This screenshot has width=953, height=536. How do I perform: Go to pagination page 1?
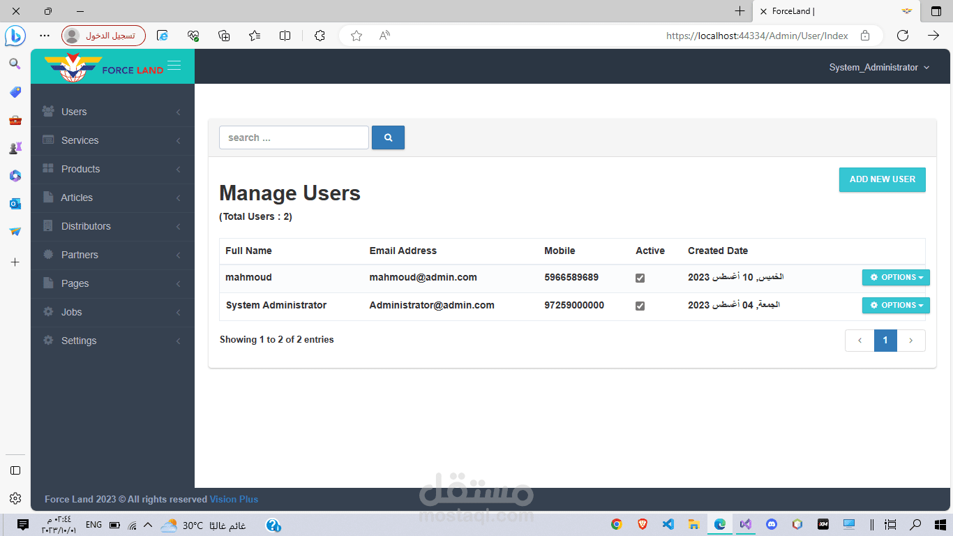point(885,341)
